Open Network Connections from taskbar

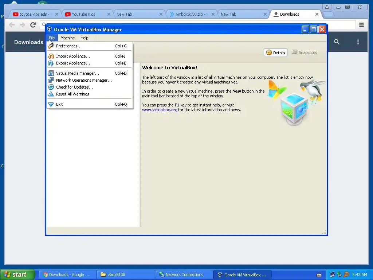[184, 275]
